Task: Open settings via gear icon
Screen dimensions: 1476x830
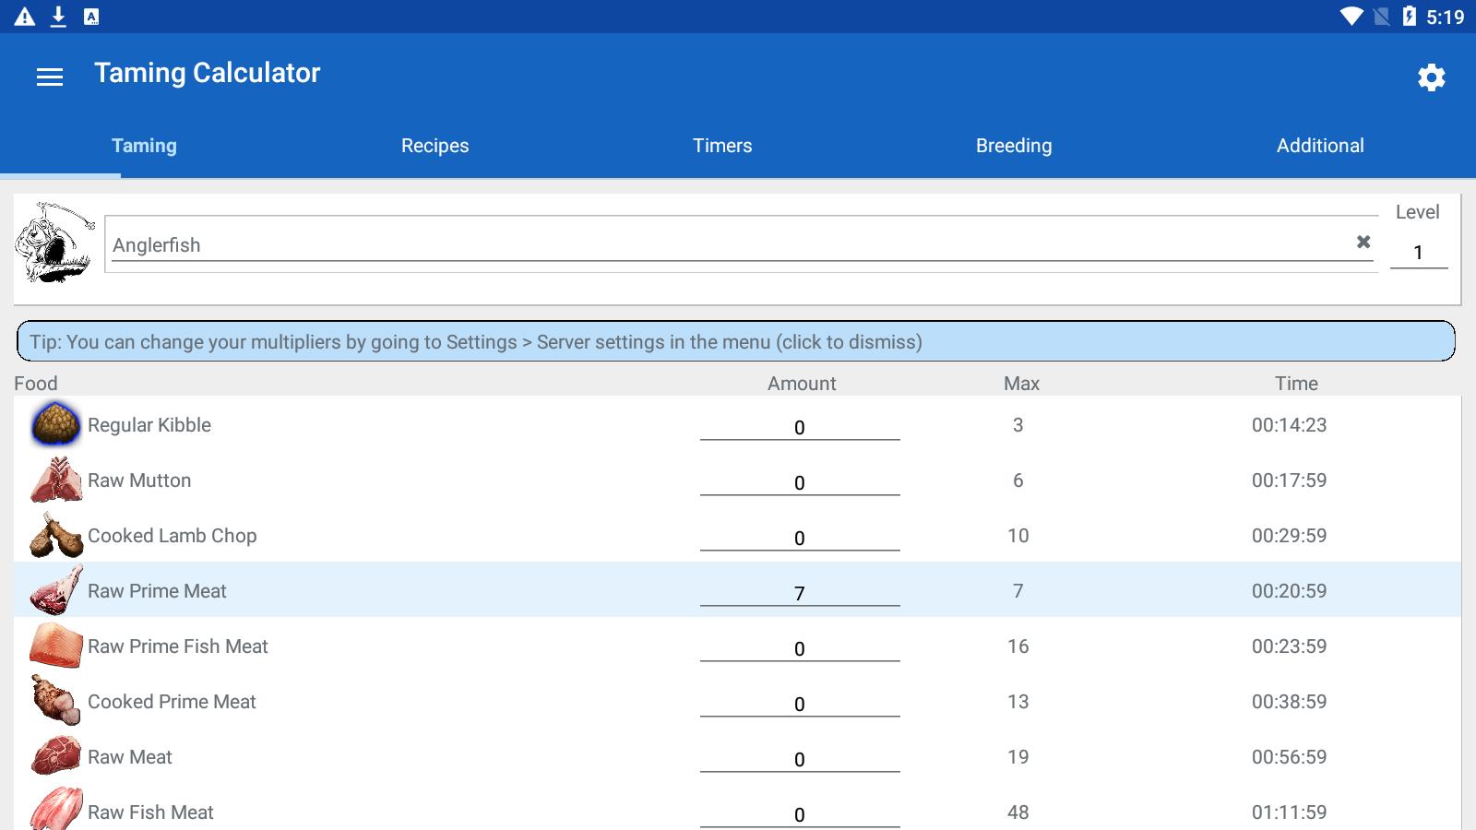Action: pyautogui.click(x=1431, y=77)
